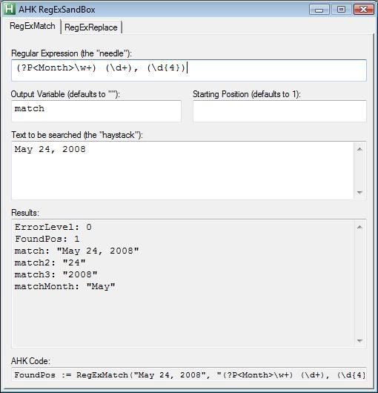
Task: Switch to the RegExReplace tab
Action: (91, 27)
